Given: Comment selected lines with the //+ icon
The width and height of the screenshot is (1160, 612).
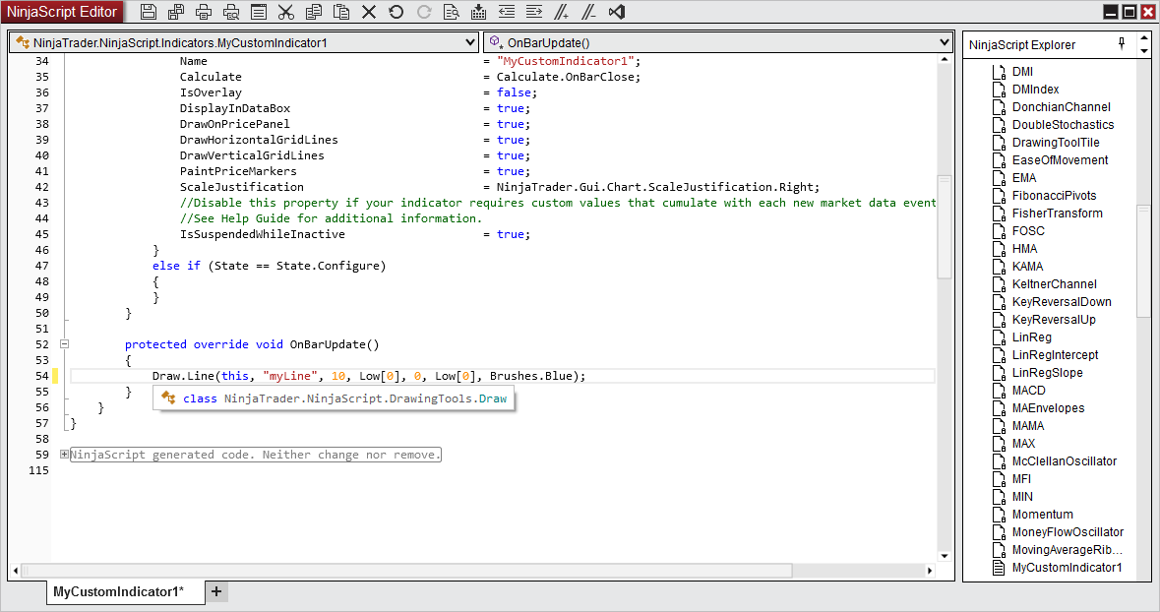Looking at the screenshot, I should (x=562, y=12).
